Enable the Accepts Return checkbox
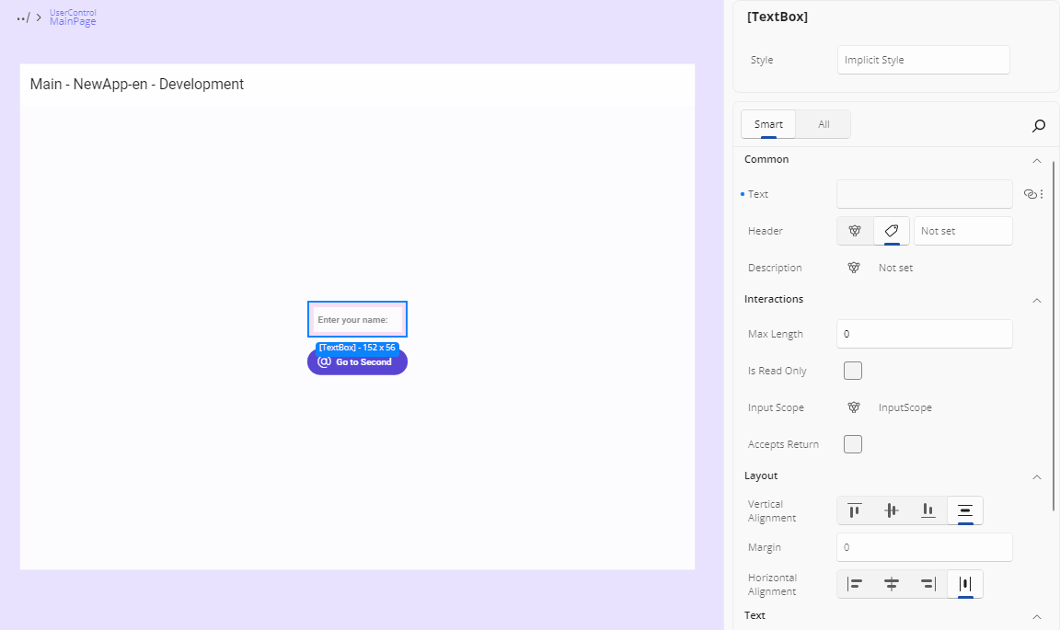Image resolution: width=1060 pixels, height=630 pixels. point(852,443)
